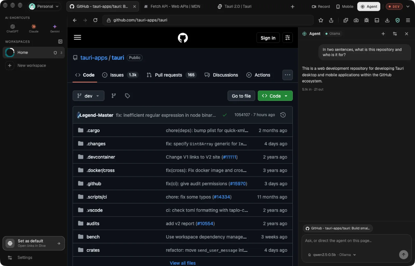Open the Gemini AI shortcut

(x=55, y=28)
